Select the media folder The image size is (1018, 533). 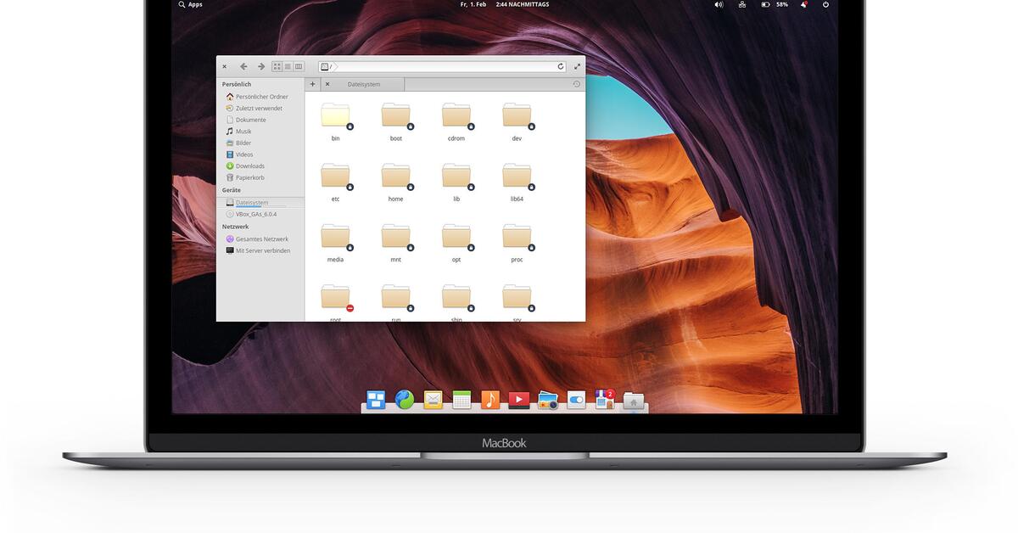(336, 242)
